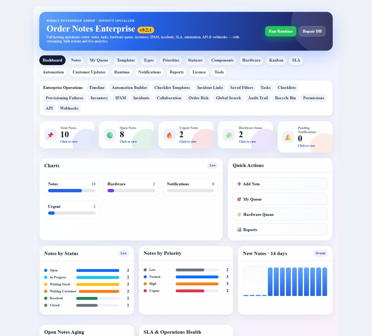The image size is (372, 336).
Task: Click the v9.2.1 version badge
Action: (146, 30)
